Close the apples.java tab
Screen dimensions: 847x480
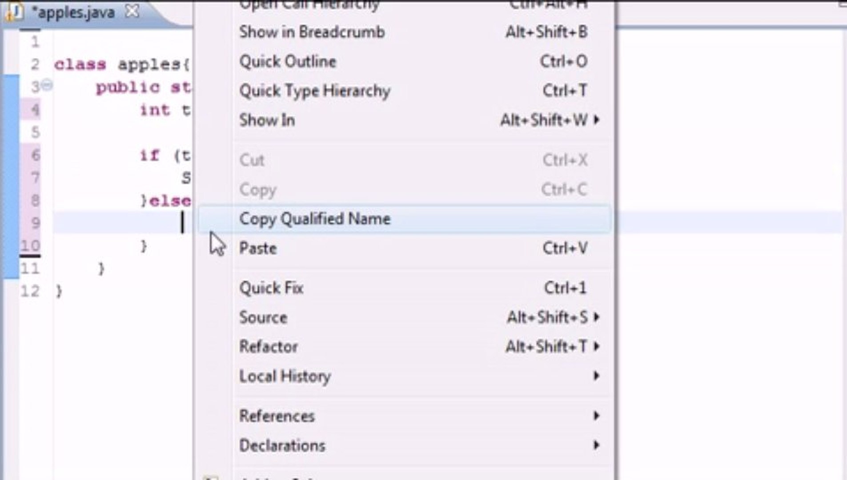131,11
